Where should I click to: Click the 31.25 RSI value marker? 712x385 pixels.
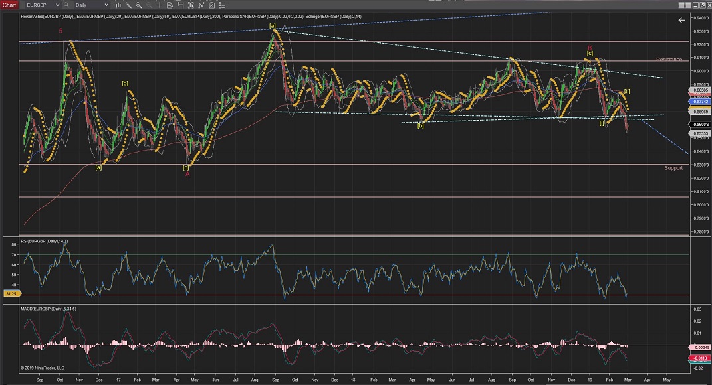tap(11, 294)
